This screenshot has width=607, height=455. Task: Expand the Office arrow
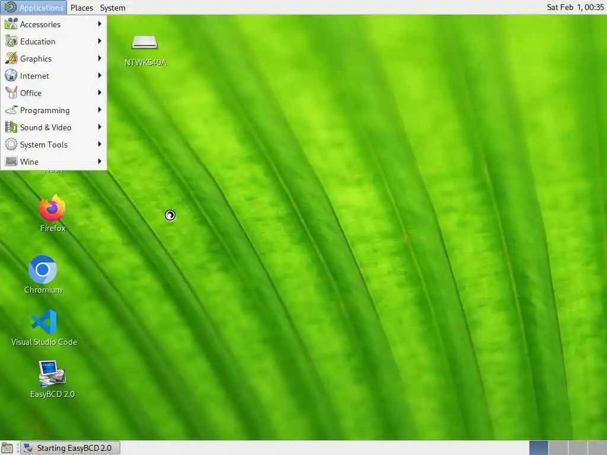point(100,92)
